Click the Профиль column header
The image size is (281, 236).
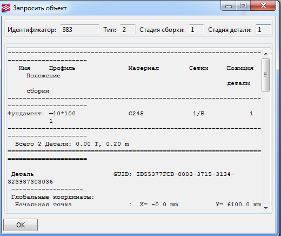[x=62, y=68]
